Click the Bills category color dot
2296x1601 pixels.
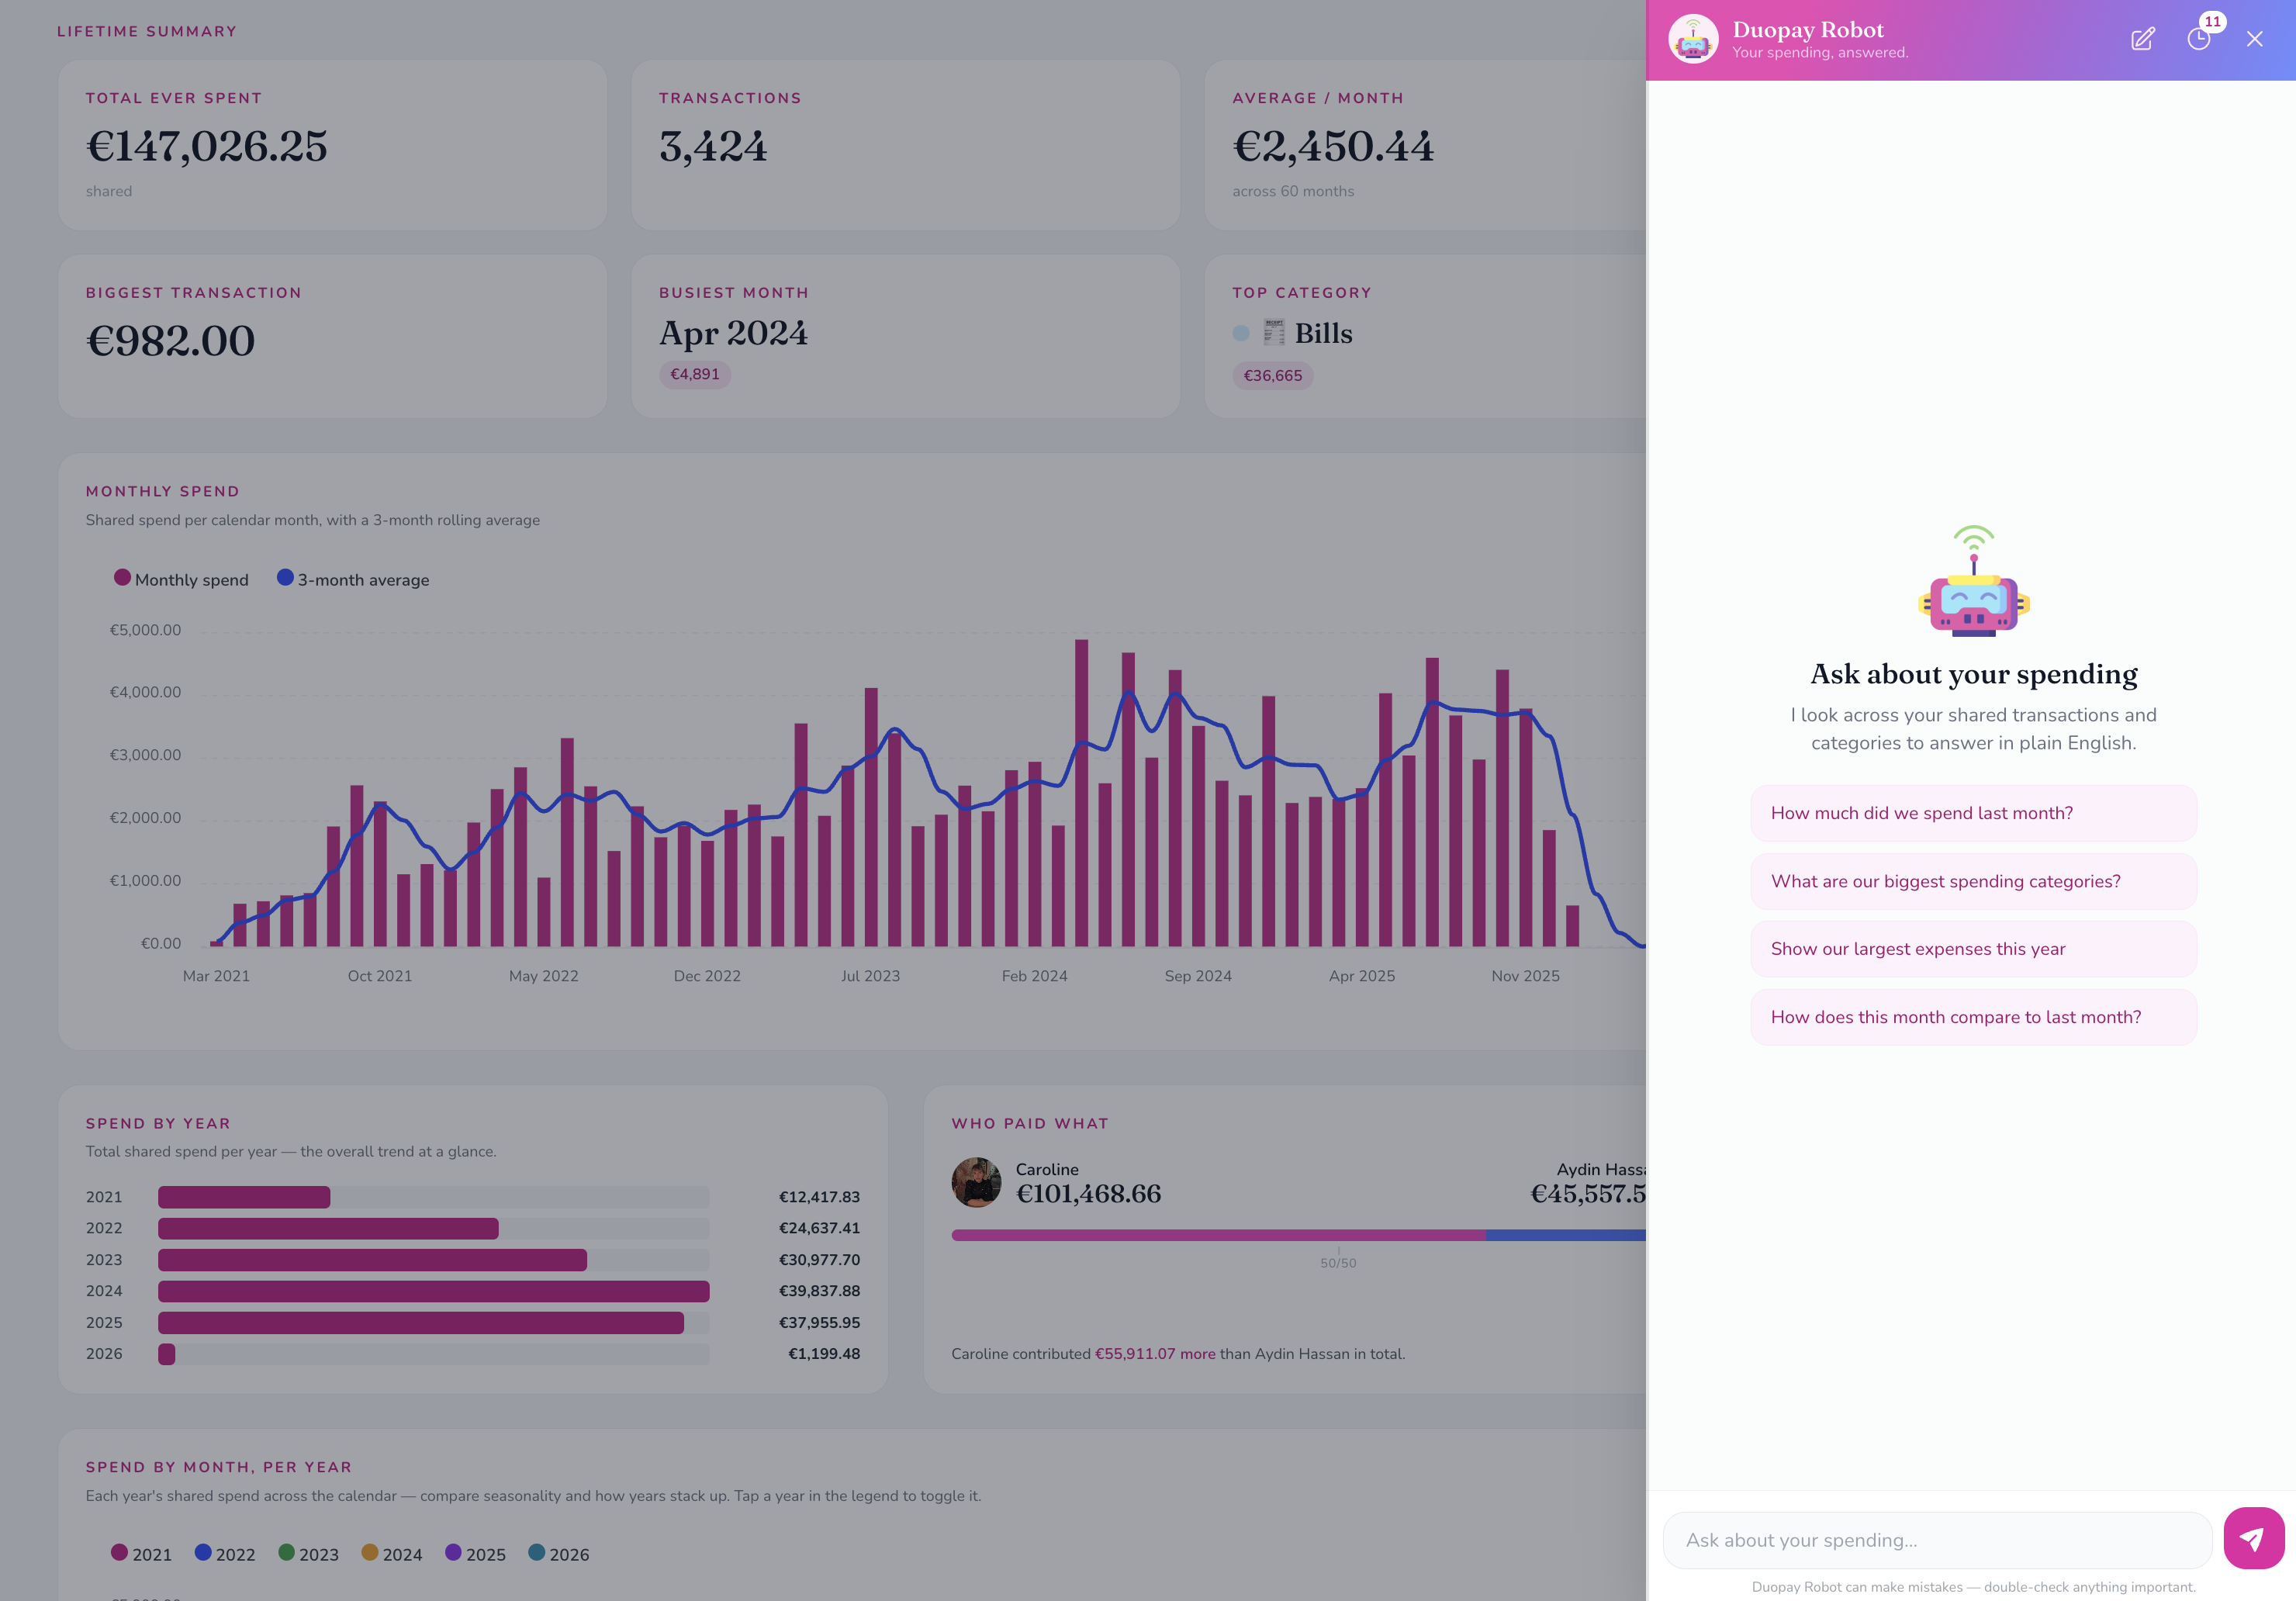click(x=1241, y=333)
